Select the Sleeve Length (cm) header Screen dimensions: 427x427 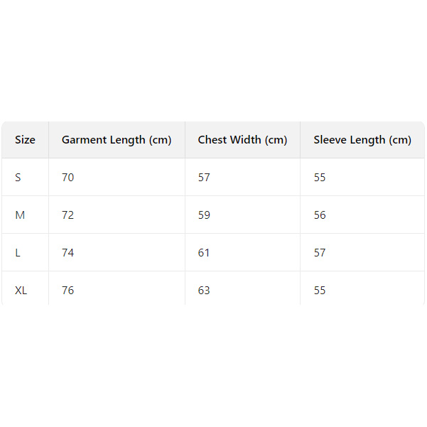pyautogui.click(x=362, y=140)
